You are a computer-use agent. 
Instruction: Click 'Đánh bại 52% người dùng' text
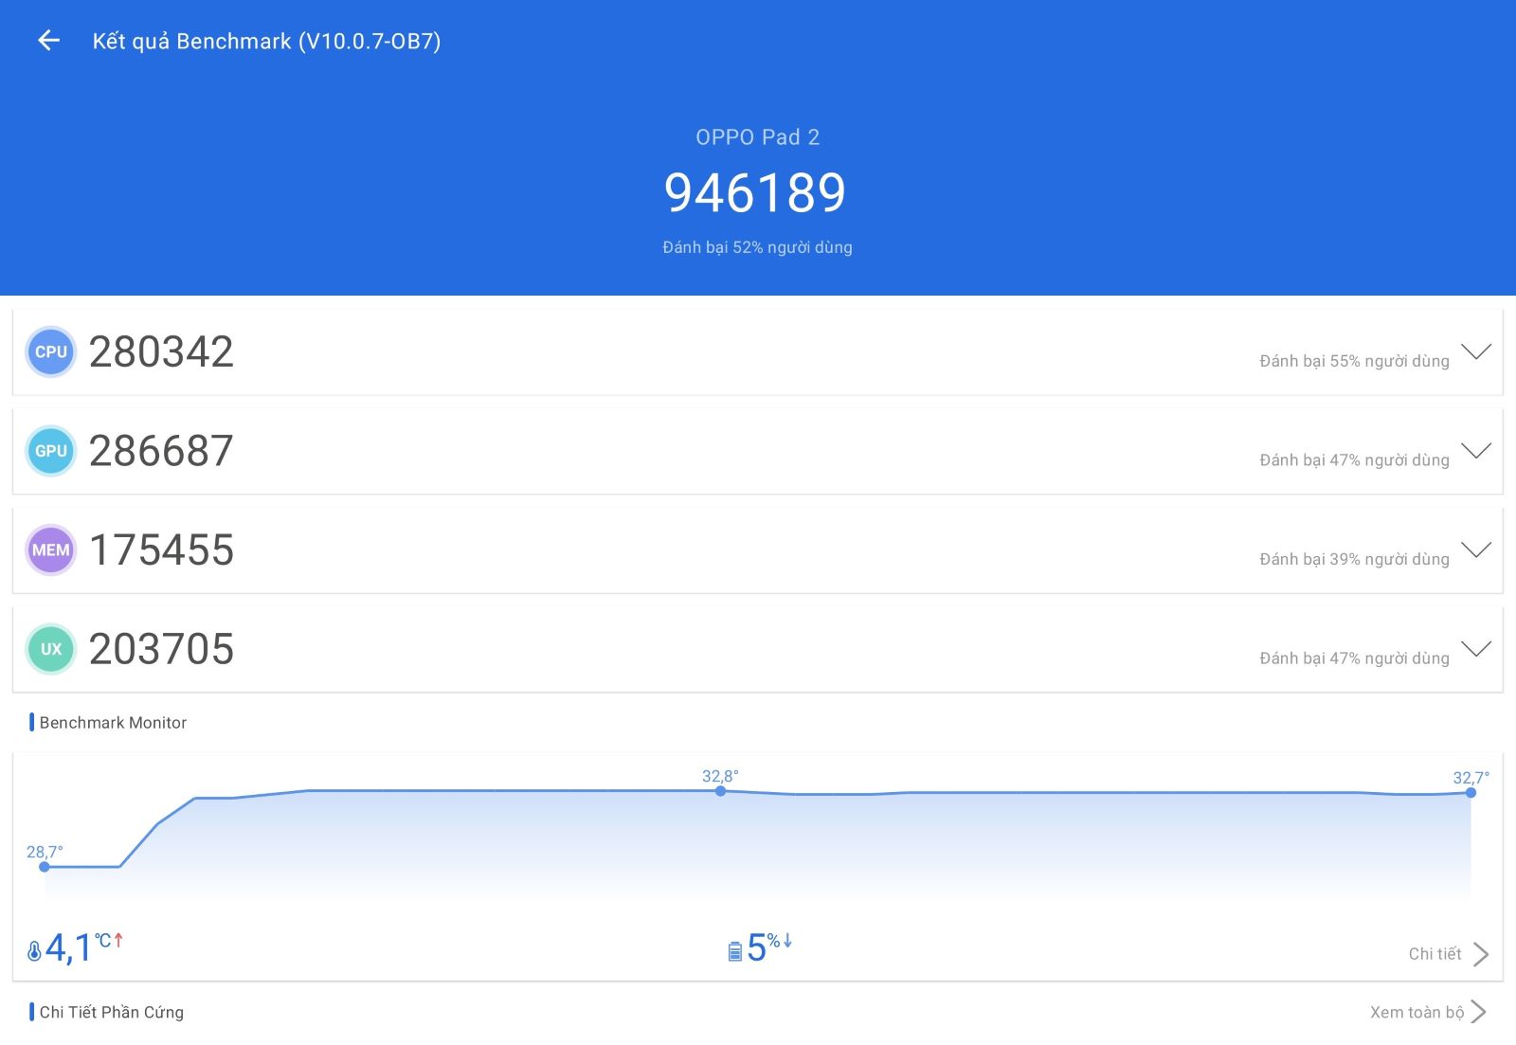[757, 247]
